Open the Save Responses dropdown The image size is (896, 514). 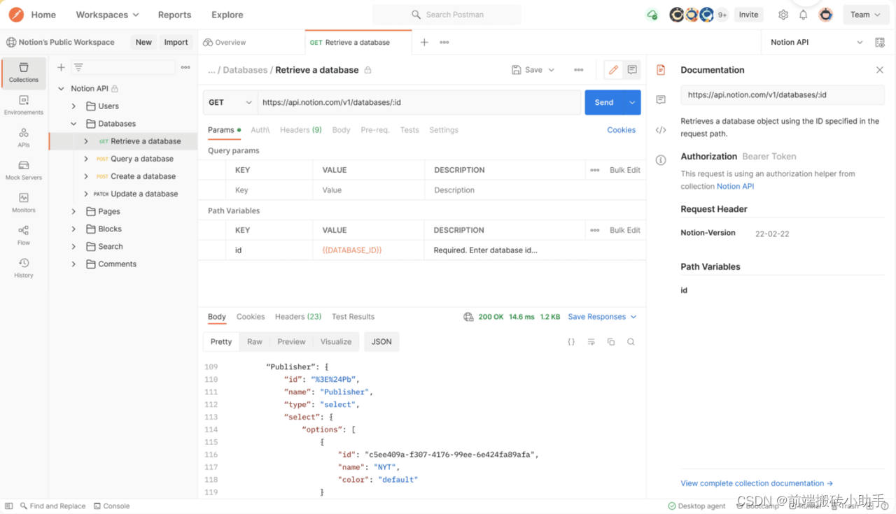pos(603,317)
